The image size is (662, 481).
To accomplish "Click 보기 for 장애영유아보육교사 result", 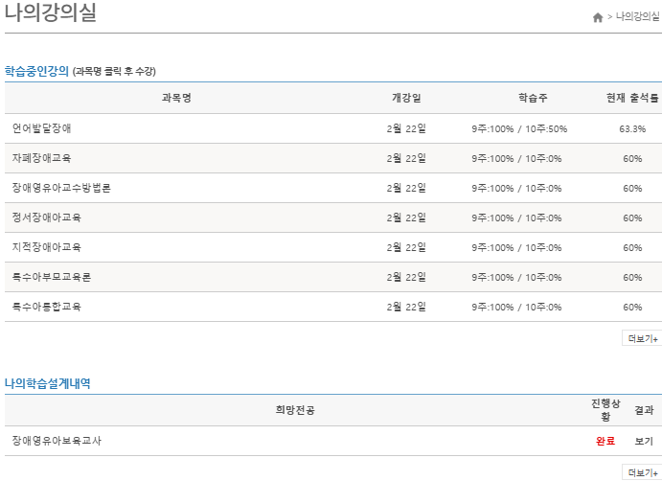I will [x=644, y=441].
